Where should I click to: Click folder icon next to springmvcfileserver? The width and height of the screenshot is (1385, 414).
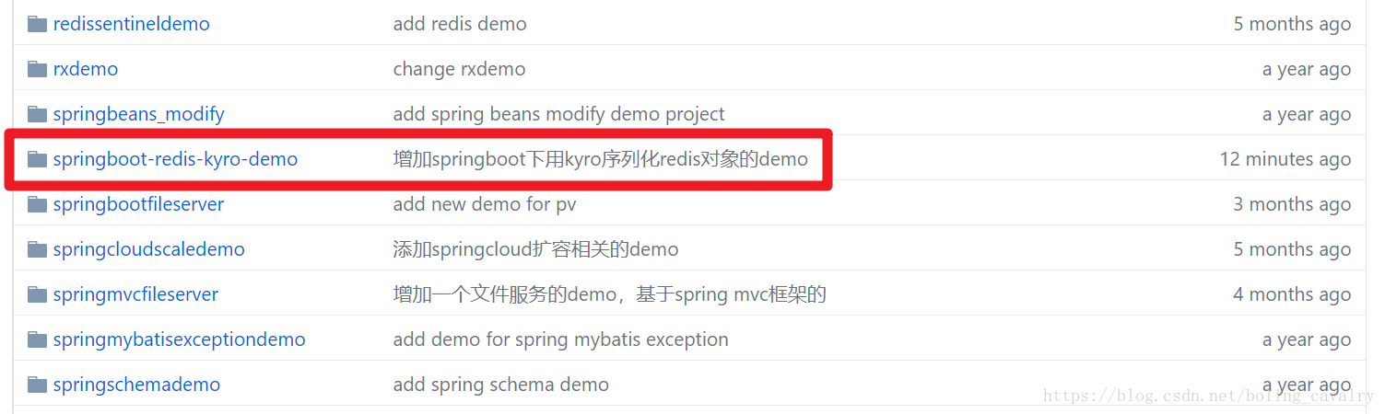coord(37,294)
